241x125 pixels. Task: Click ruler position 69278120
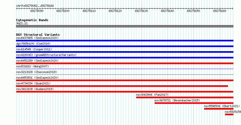click(x=115, y=11)
